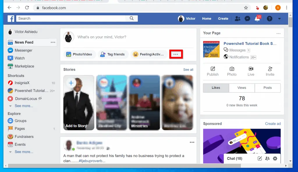The height and width of the screenshot is (172, 298).
Task: Switch to the Views tab
Action: [242, 88]
